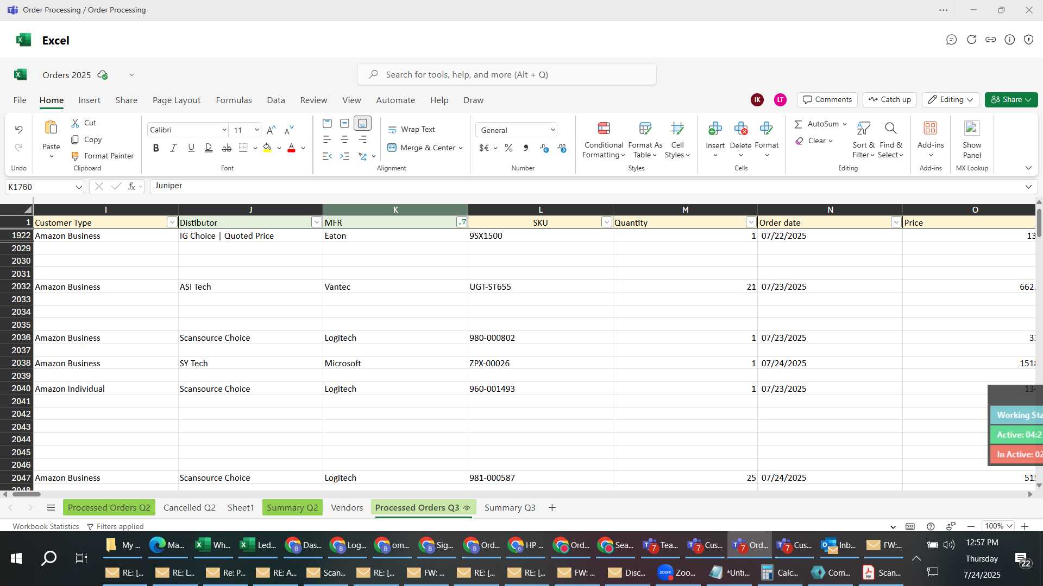Open the font size 11 dropdown
The width and height of the screenshot is (1043, 586).
[257, 130]
